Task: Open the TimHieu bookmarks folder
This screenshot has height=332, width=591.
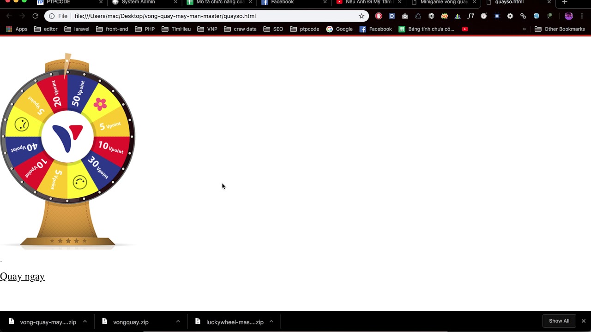Action: point(176,29)
